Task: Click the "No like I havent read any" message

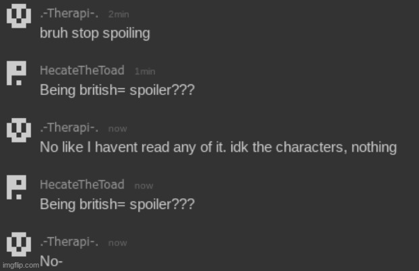Action: [217, 147]
